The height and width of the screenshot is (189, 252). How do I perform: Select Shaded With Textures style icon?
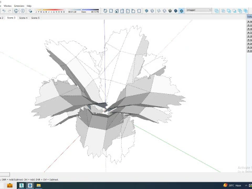176,11
